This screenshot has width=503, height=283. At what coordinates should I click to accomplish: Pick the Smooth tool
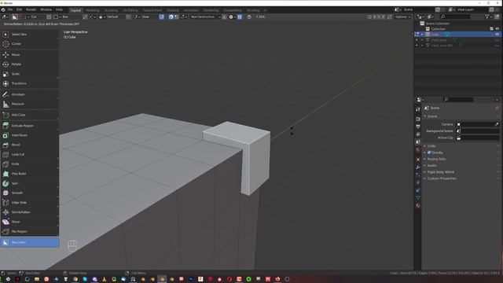coord(30,193)
